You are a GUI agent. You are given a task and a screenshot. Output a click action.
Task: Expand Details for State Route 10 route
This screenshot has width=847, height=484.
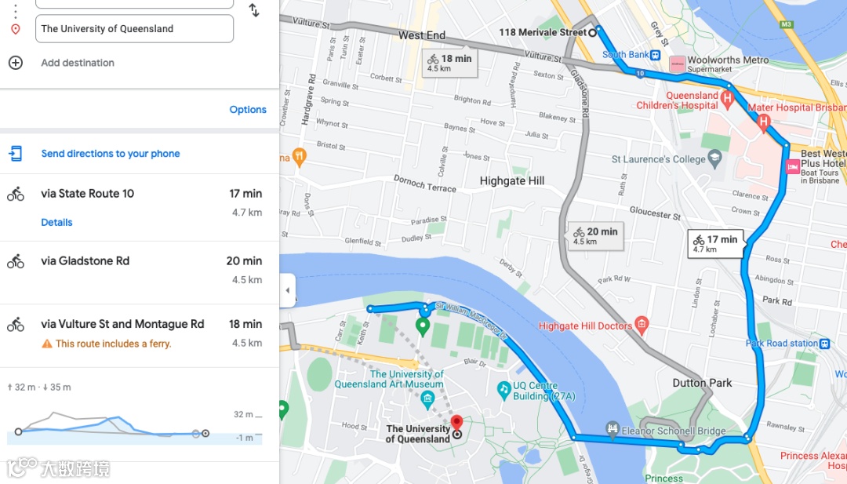coord(56,223)
